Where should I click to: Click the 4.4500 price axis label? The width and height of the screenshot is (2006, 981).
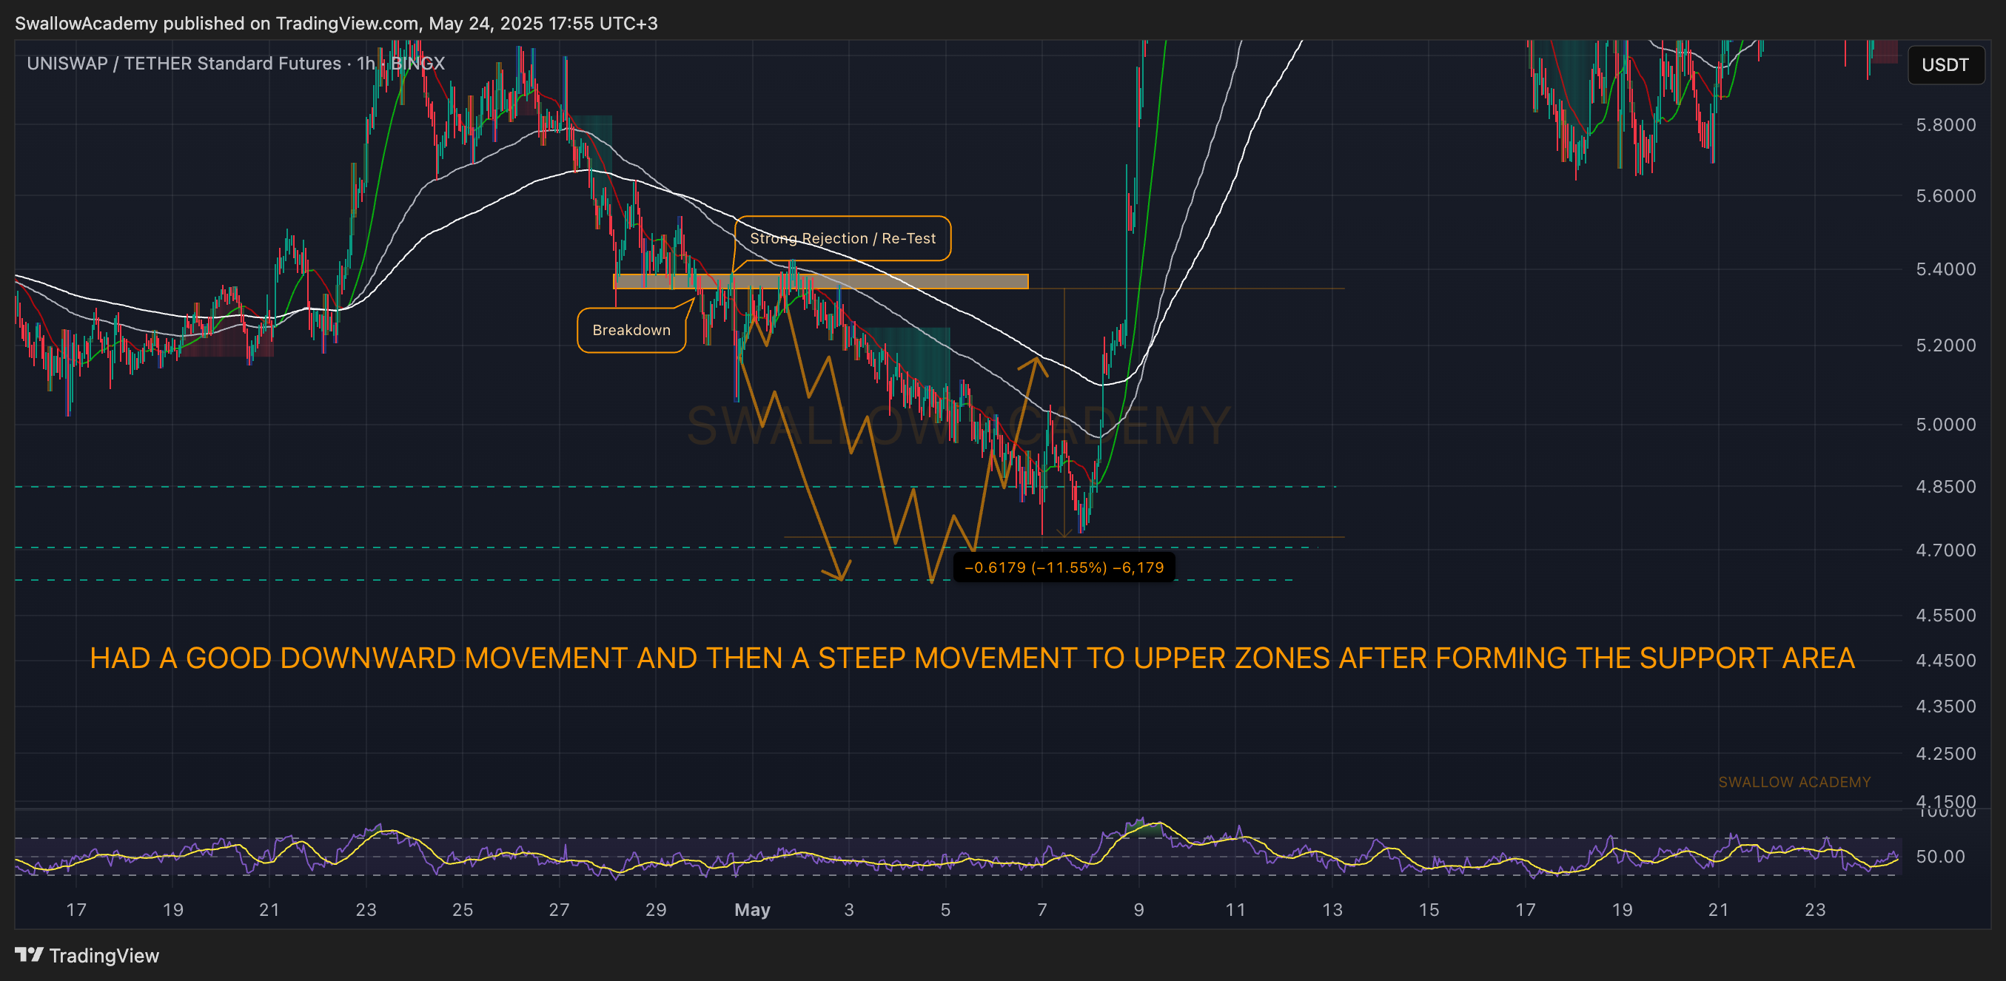(1945, 660)
